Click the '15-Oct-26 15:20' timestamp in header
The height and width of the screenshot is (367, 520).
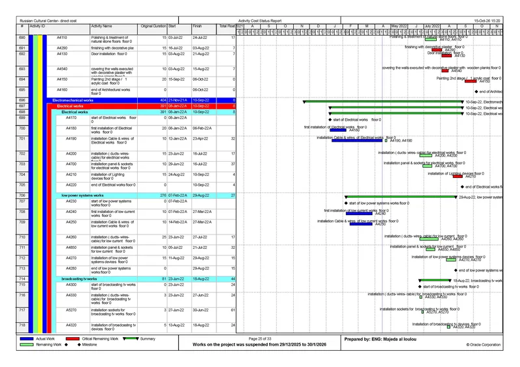point(487,21)
